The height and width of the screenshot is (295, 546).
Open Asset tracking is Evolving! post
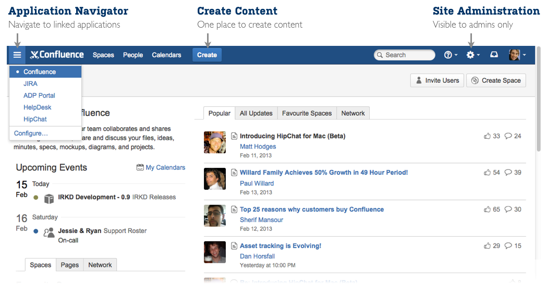coord(281,246)
